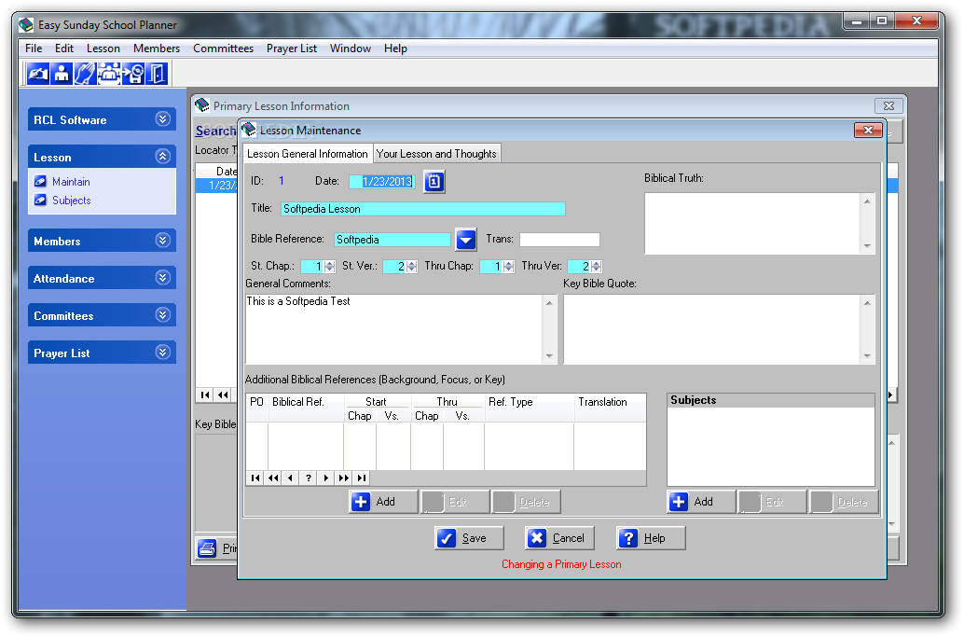
Task: Click Maintain icon in Lesson sidebar
Action: 41,181
